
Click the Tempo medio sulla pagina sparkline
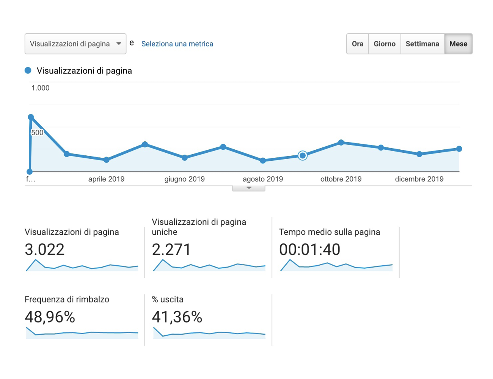(x=336, y=266)
